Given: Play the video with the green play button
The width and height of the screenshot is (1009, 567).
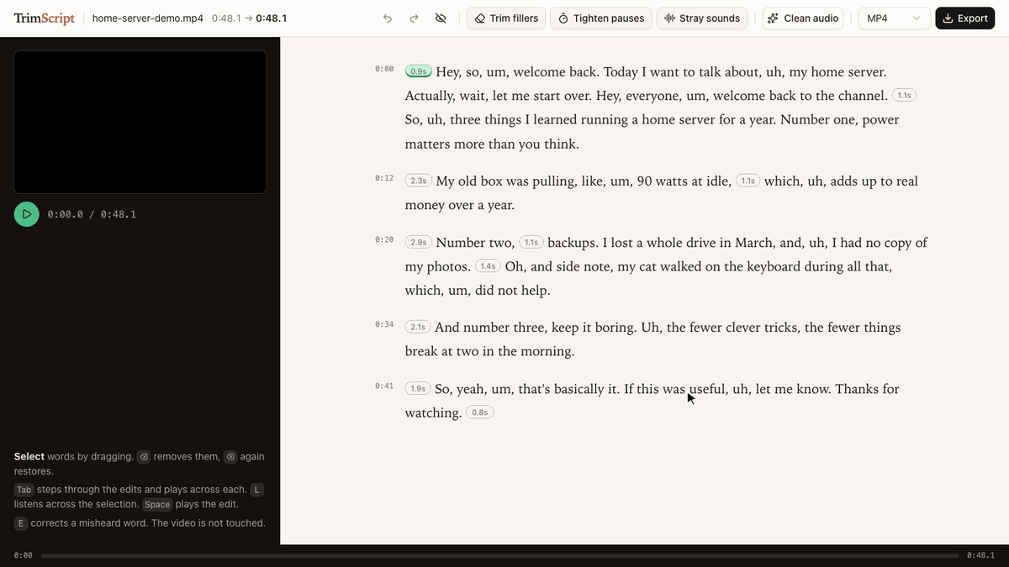Looking at the screenshot, I should [x=26, y=214].
